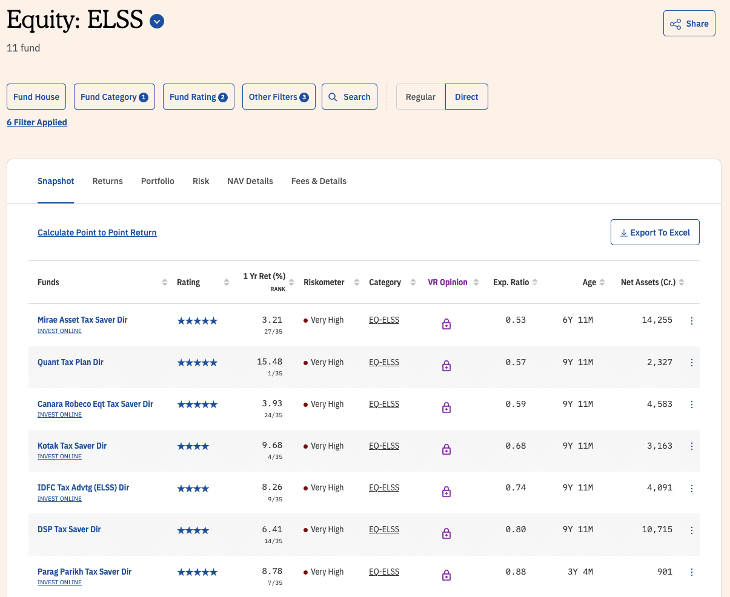
Task: Sort by Exp. Ratio column arrows
Action: click(535, 283)
